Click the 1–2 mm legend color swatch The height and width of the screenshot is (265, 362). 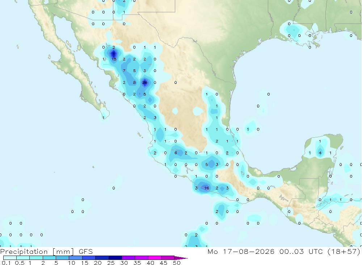click(36, 258)
